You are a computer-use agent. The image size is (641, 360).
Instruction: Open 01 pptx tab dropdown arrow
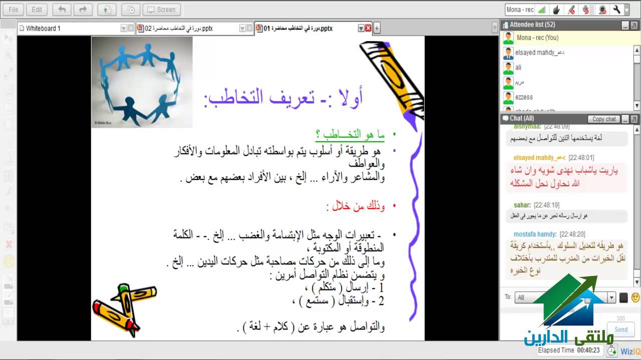click(x=361, y=28)
